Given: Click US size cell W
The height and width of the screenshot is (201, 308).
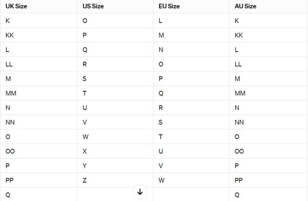Looking at the screenshot, I should [x=85, y=137].
